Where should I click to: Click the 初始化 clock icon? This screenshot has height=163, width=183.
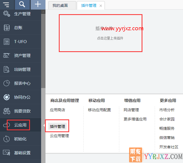7,139
